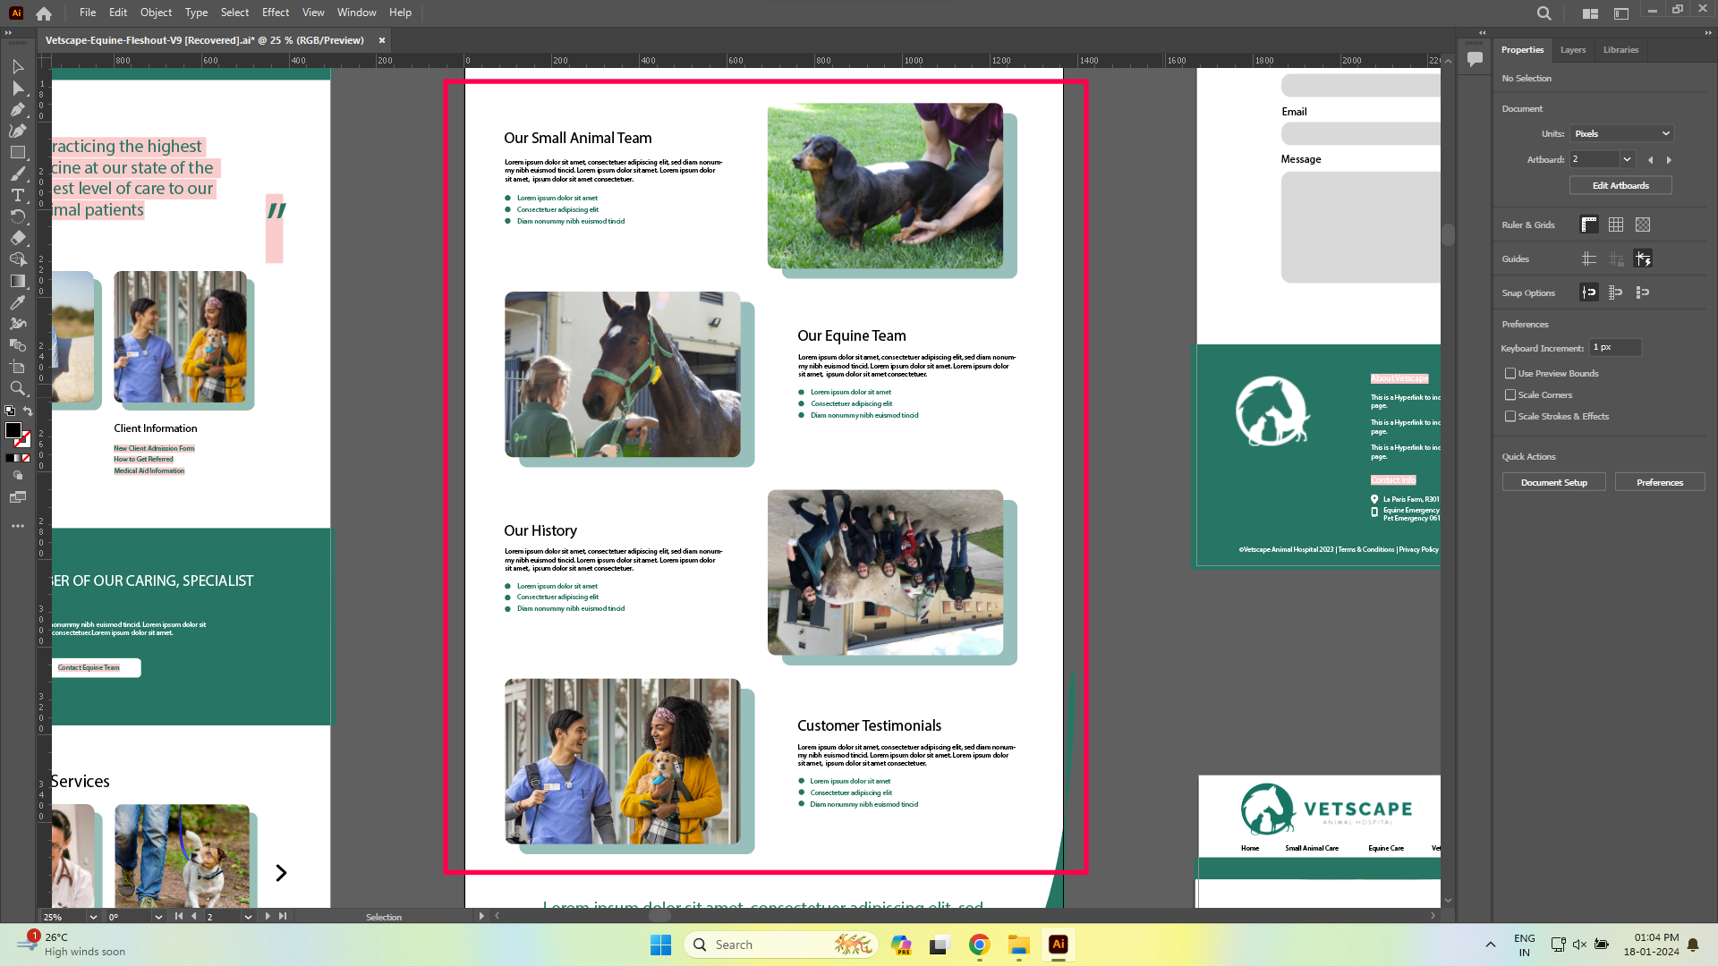Click the Show Grid icon
The height and width of the screenshot is (966, 1718).
pos(1616,225)
